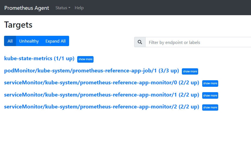Open the Status dropdown menu
This screenshot has width=251, height=154.
[63, 8]
